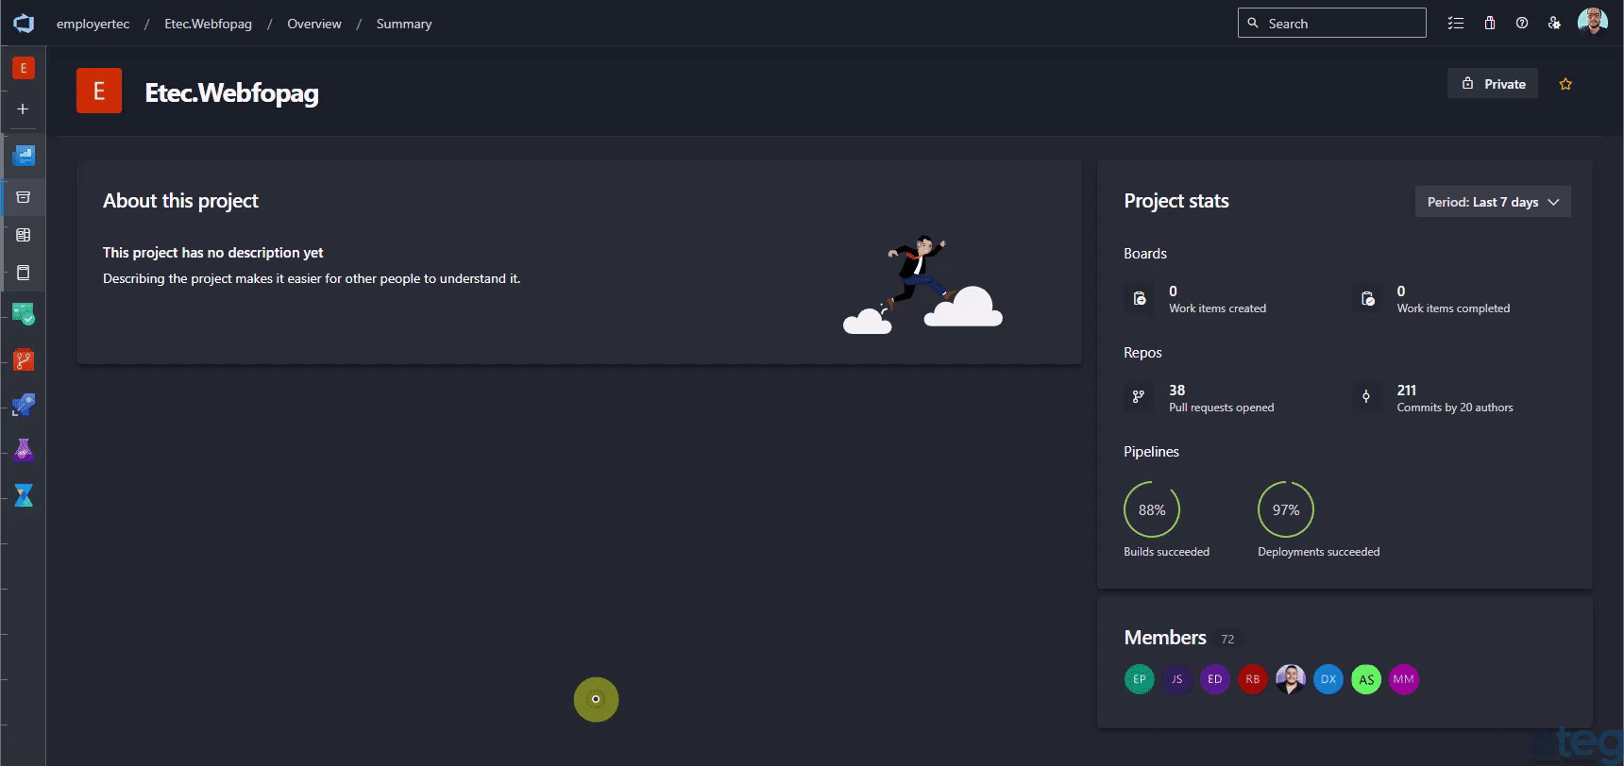1624x766 pixels.
Task: Navigate to the employertec organization breadcrumb
Action: coord(93,24)
